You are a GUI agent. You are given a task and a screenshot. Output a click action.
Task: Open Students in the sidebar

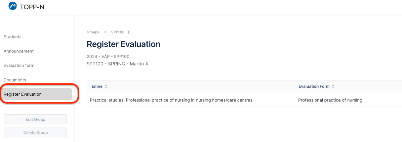coord(13,37)
